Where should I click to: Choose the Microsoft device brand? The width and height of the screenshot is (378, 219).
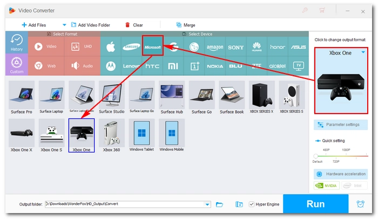(153, 46)
